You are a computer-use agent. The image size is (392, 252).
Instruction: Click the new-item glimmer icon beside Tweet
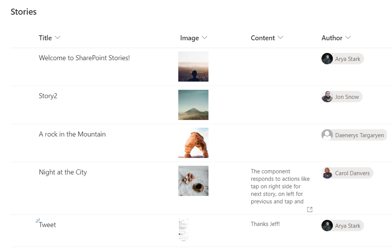[38, 221]
